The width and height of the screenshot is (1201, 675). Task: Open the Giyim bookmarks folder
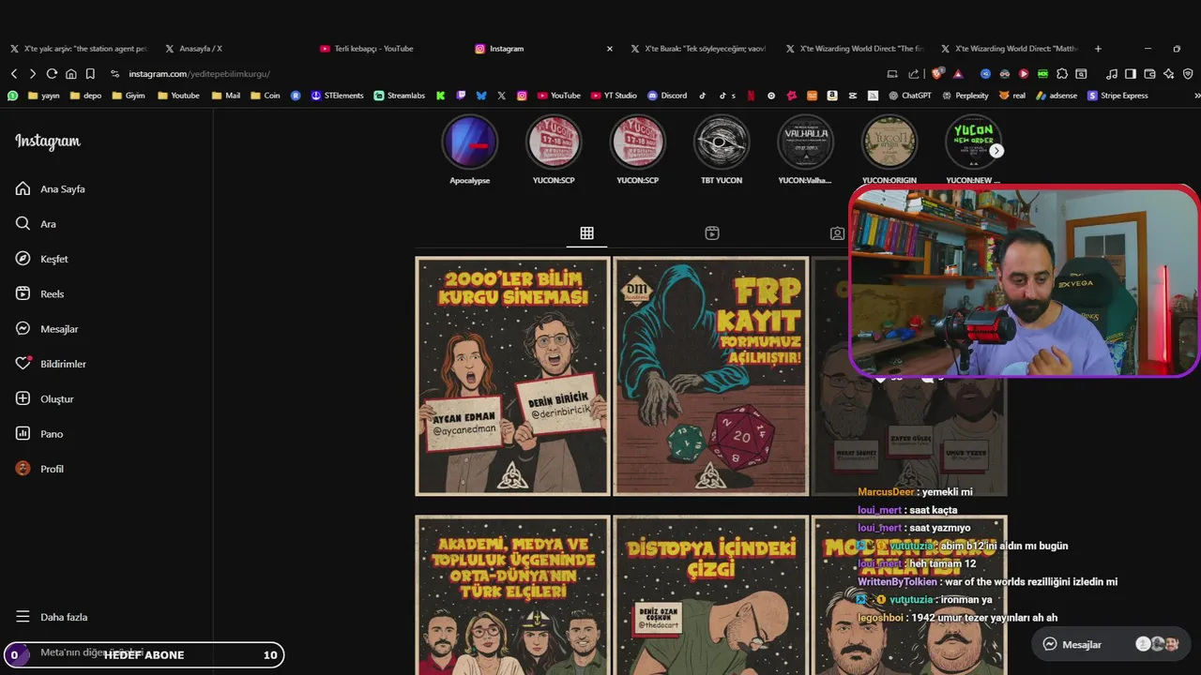[128, 96]
